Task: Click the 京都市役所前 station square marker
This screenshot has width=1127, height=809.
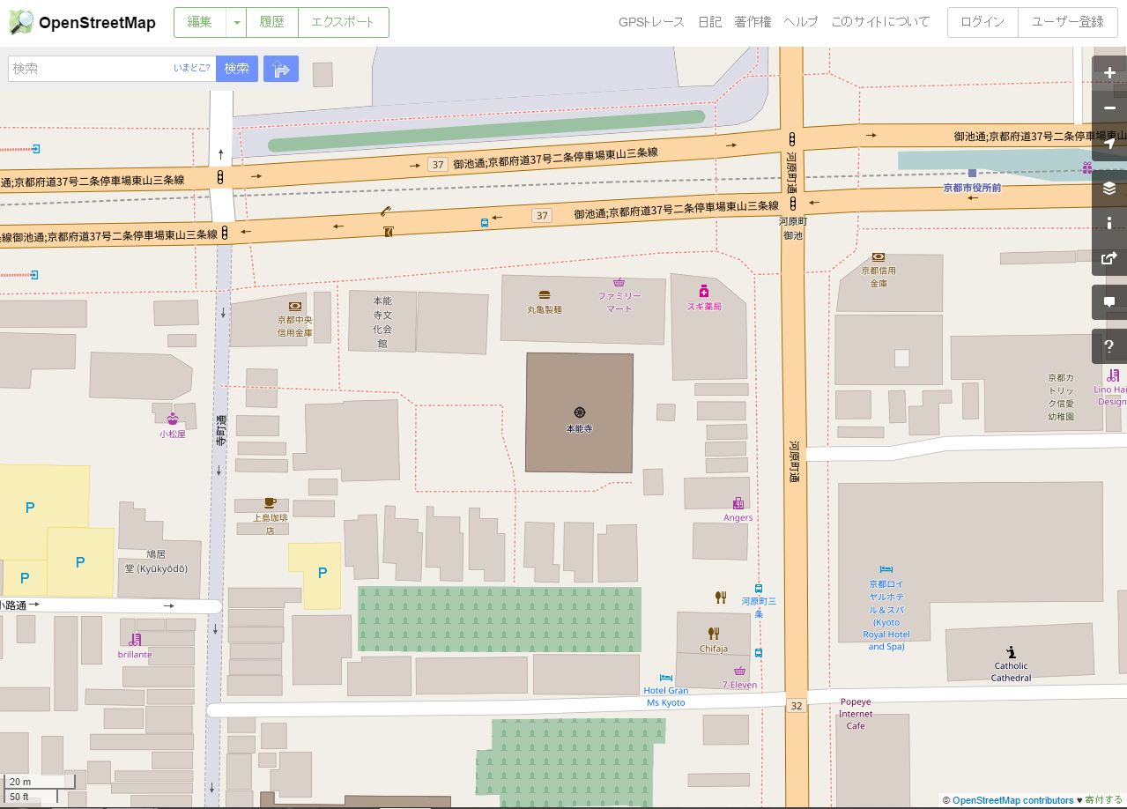Action: (972, 174)
